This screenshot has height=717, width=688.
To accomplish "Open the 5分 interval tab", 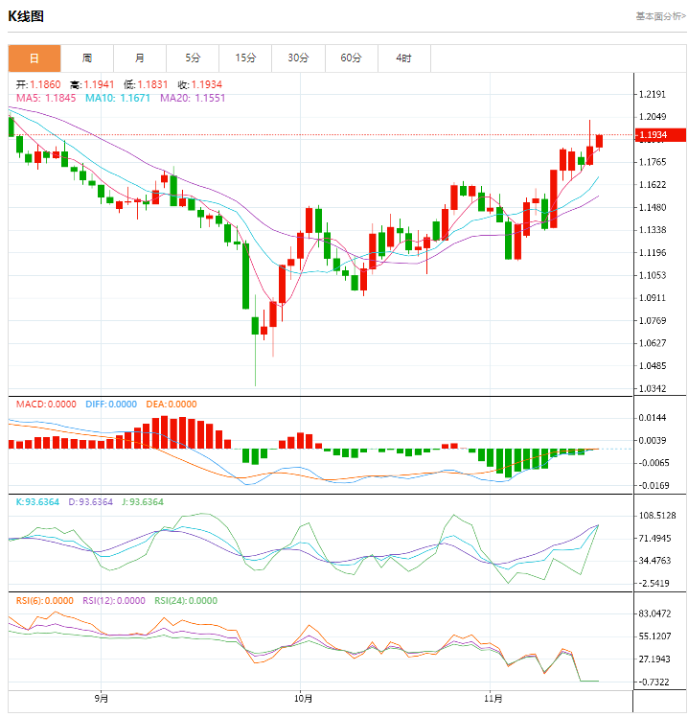I will coord(193,58).
